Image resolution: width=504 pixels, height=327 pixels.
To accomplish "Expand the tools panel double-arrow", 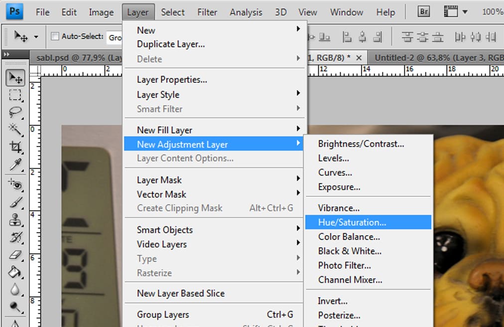I will tap(6, 54).
